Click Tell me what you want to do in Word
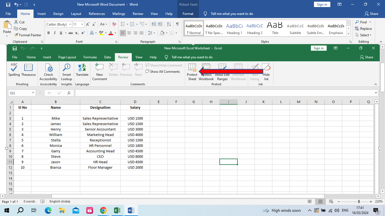This screenshot has height=216, width=385. click(232, 14)
